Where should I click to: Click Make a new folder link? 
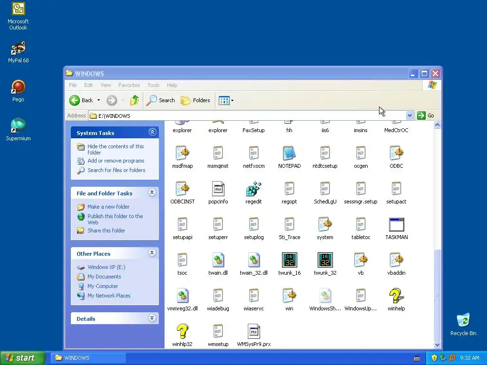coord(108,207)
